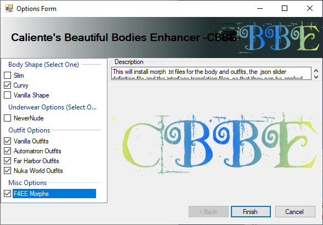The image size is (323, 225).
Task: Toggle the Vanilla Outfits checkbox
Action: 8,141
